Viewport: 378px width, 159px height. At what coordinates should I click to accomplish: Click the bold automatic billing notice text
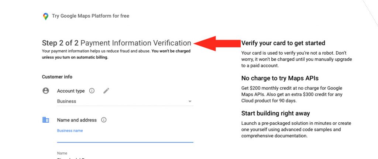tap(116, 54)
